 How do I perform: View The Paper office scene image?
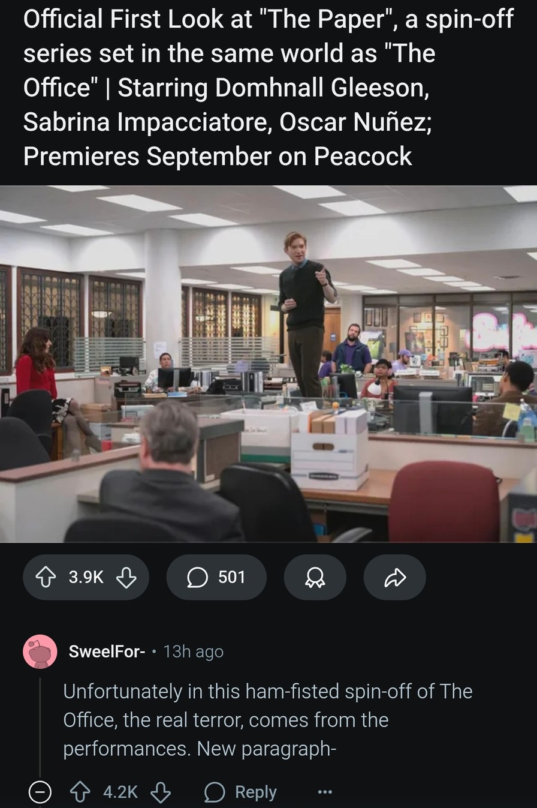[268, 364]
